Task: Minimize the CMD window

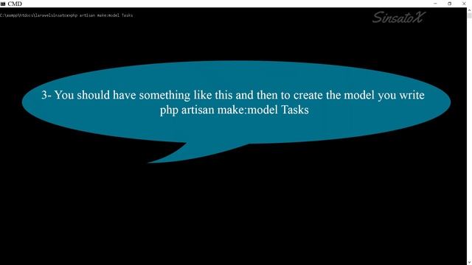Action: tap(435, 4)
